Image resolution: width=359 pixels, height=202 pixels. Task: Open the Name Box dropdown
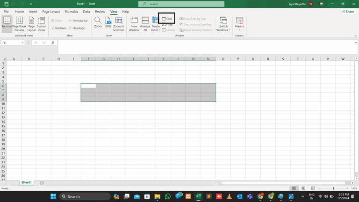22,43
